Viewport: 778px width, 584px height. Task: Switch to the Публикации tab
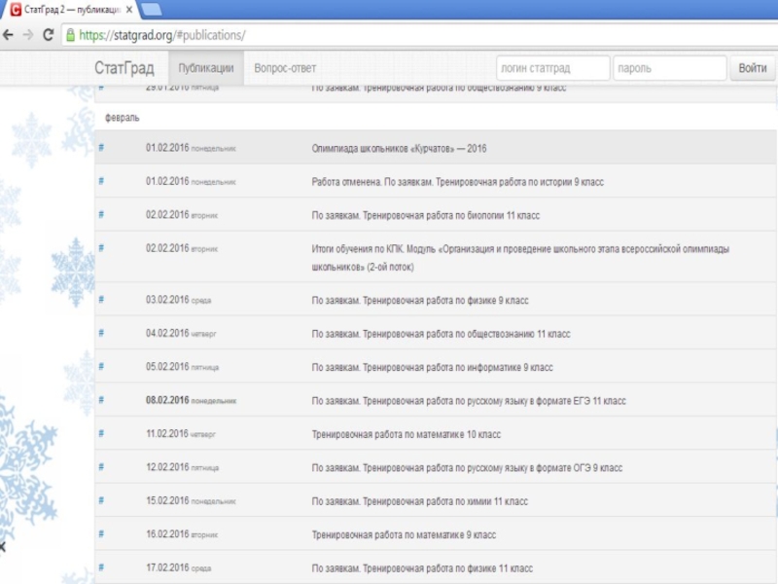coord(206,68)
